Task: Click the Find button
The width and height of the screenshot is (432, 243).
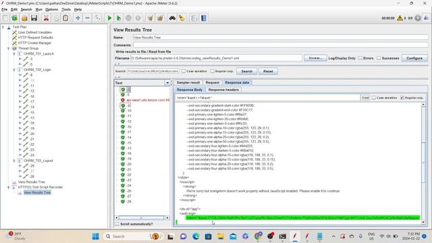Action: pyautogui.click(x=365, y=98)
